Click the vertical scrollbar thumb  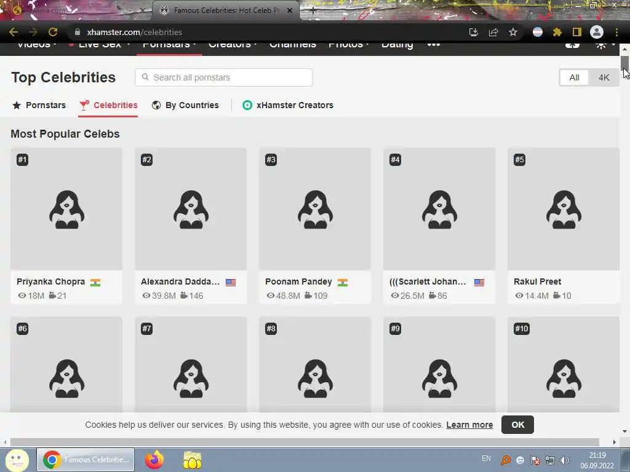pyautogui.click(x=624, y=63)
